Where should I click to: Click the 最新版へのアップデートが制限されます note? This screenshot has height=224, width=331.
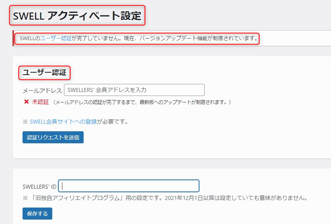click(142, 102)
